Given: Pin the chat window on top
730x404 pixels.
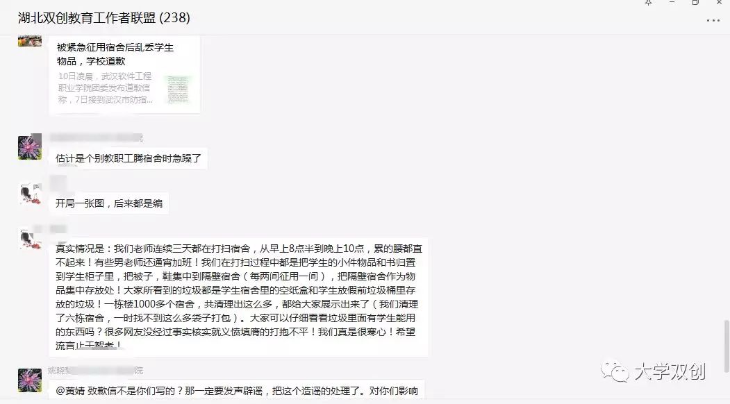Looking at the screenshot, I should (x=648, y=2).
